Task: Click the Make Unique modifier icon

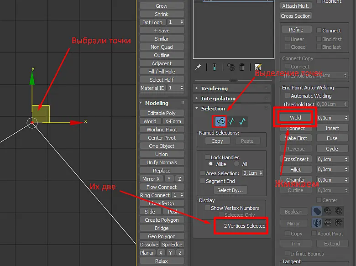Action: [x=231, y=67]
